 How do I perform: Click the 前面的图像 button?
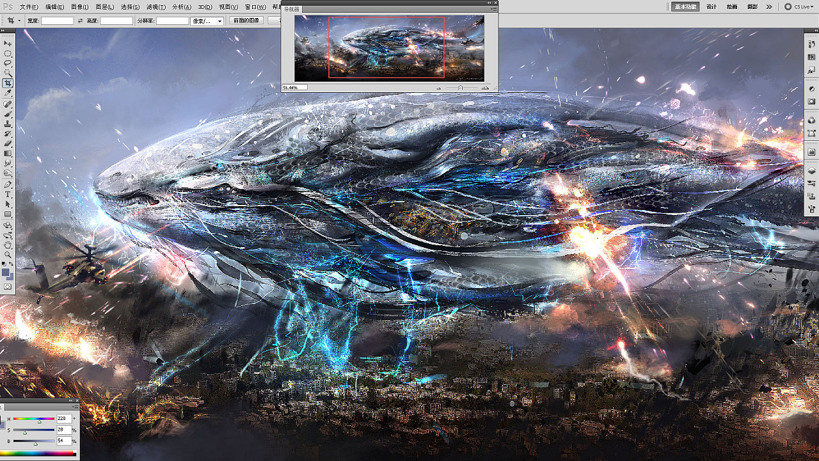246,20
